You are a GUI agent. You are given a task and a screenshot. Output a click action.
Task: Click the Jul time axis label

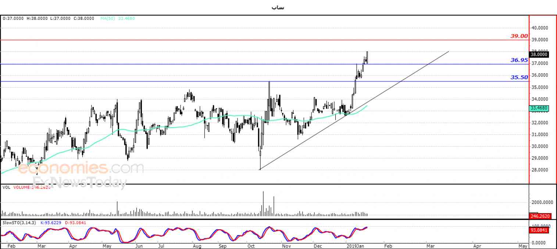click(x=161, y=246)
